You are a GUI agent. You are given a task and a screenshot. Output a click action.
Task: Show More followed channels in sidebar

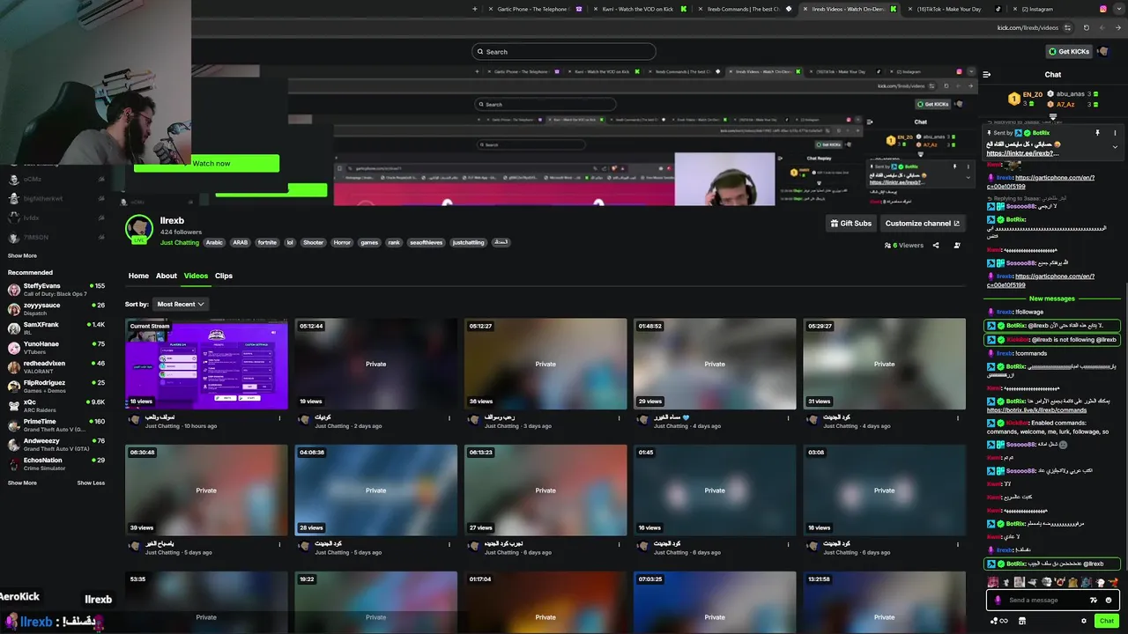pyautogui.click(x=22, y=255)
